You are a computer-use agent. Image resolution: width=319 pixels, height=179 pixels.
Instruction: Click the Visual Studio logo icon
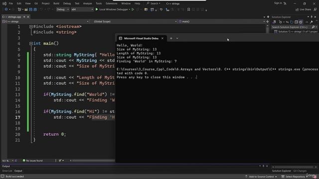pyautogui.click(x=4, y=3)
